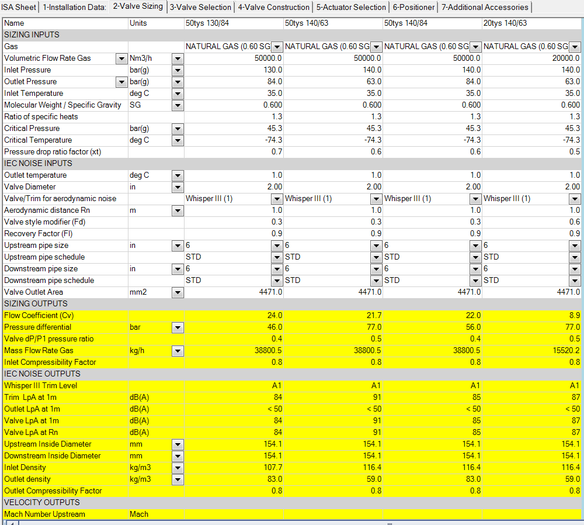Select the Inlet Density value 107.7
Screen dimensions: 584x525
pyautogui.click(x=234, y=467)
